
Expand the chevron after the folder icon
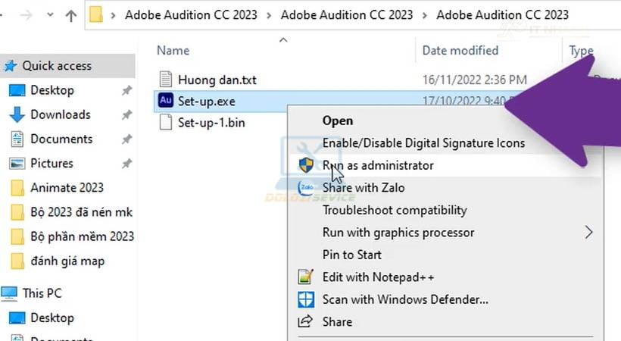coord(114,16)
